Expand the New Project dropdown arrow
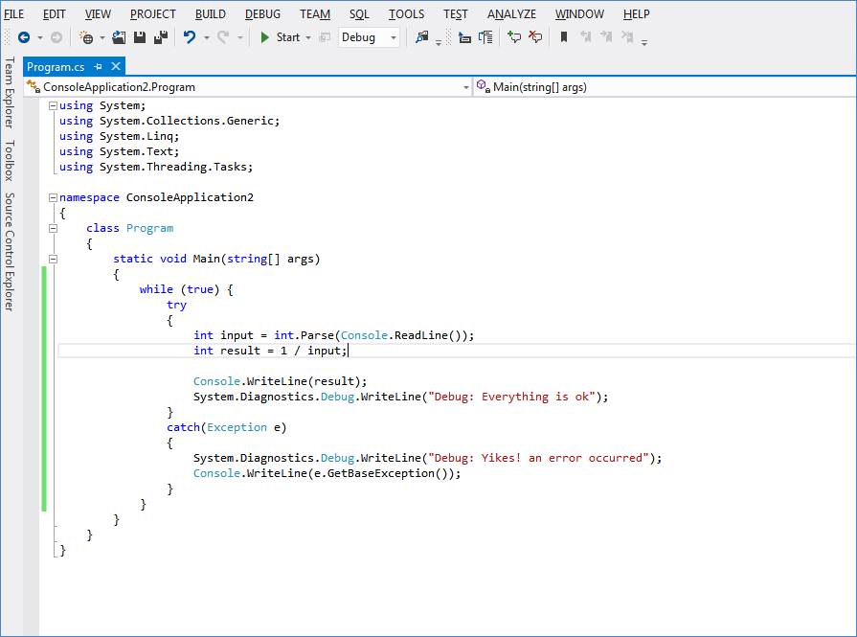 (102, 37)
